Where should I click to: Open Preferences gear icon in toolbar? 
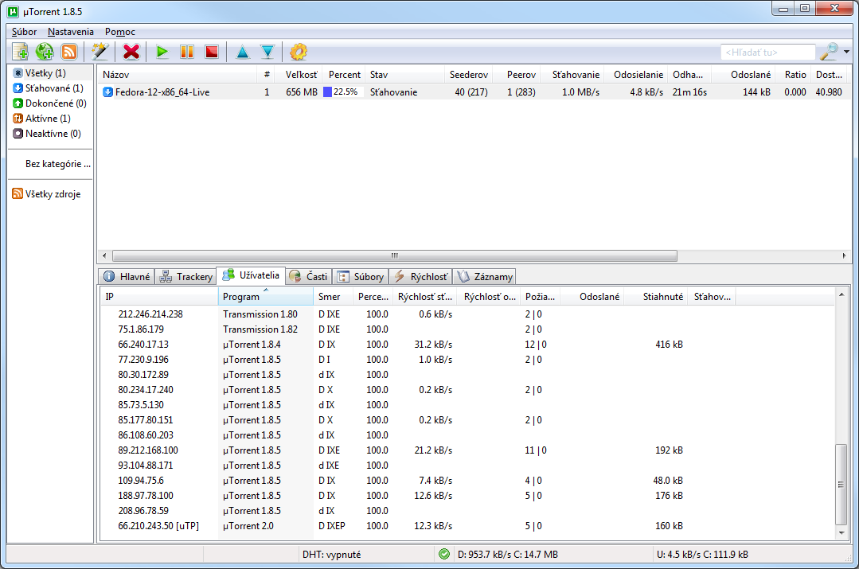pyautogui.click(x=298, y=52)
